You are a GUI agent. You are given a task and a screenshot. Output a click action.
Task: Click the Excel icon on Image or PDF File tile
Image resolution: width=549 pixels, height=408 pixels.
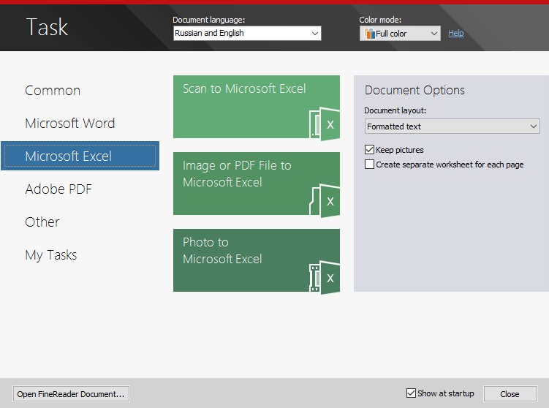pos(325,200)
